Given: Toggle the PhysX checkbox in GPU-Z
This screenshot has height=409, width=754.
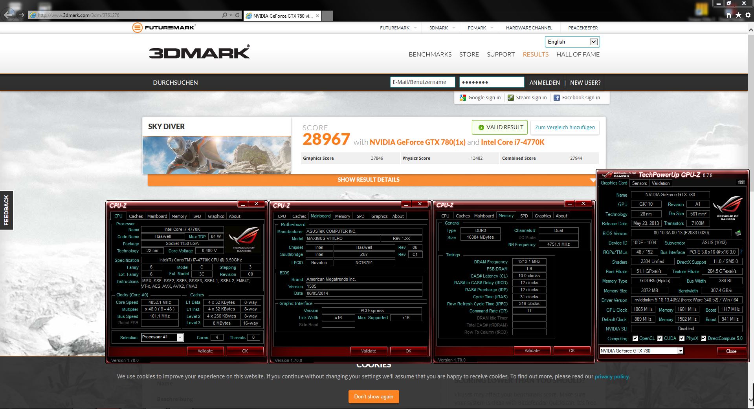Looking at the screenshot, I should [x=682, y=338].
